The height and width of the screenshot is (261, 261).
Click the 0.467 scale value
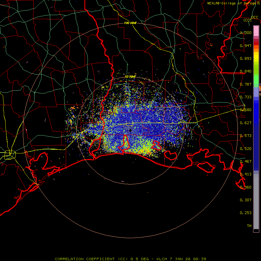tap(246, 162)
